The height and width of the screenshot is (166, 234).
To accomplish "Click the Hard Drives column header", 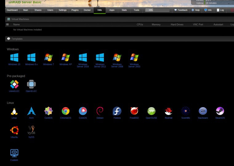I will point(177,24).
